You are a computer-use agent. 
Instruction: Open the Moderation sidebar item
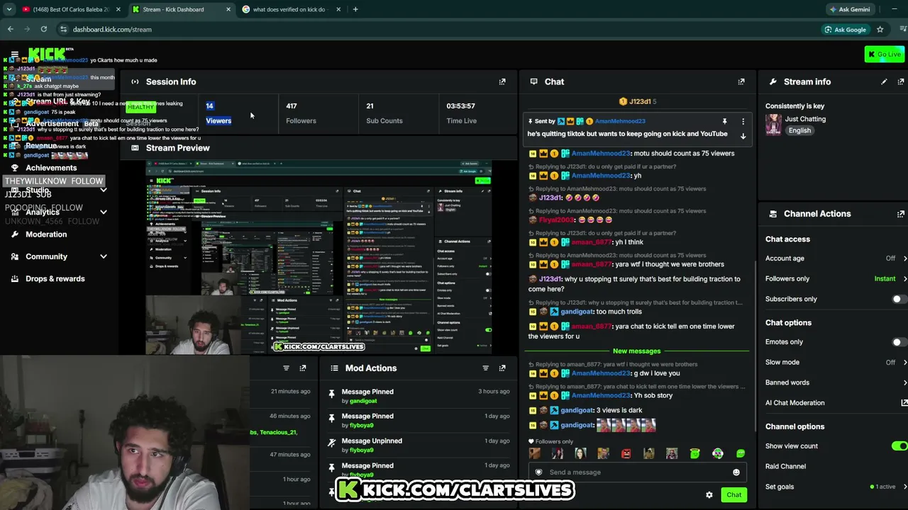[x=46, y=234]
